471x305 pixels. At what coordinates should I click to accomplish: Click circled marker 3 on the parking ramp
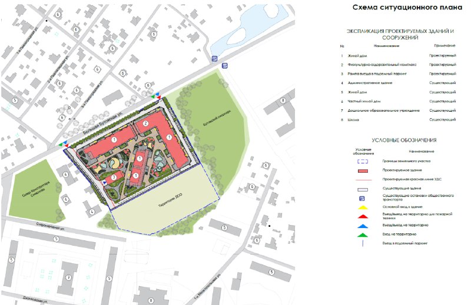click(x=114, y=177)
